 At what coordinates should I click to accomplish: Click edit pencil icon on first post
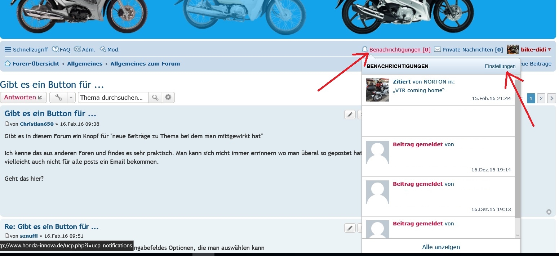click(x=350, y=114)
